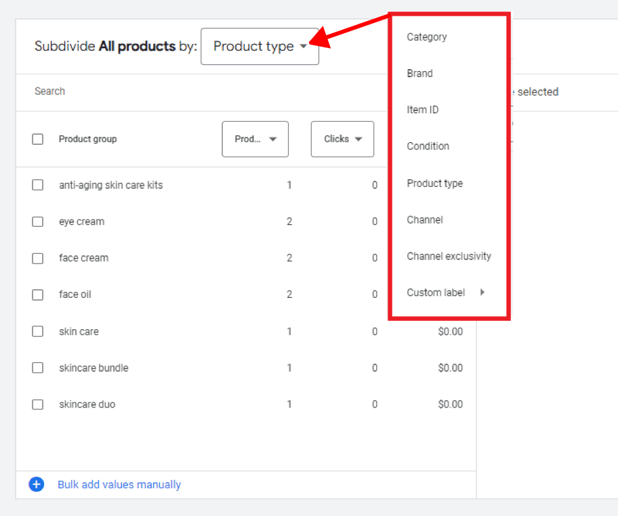Check the skincare duo checkbox
Screen dimensions: 618x516
[37, 404]
